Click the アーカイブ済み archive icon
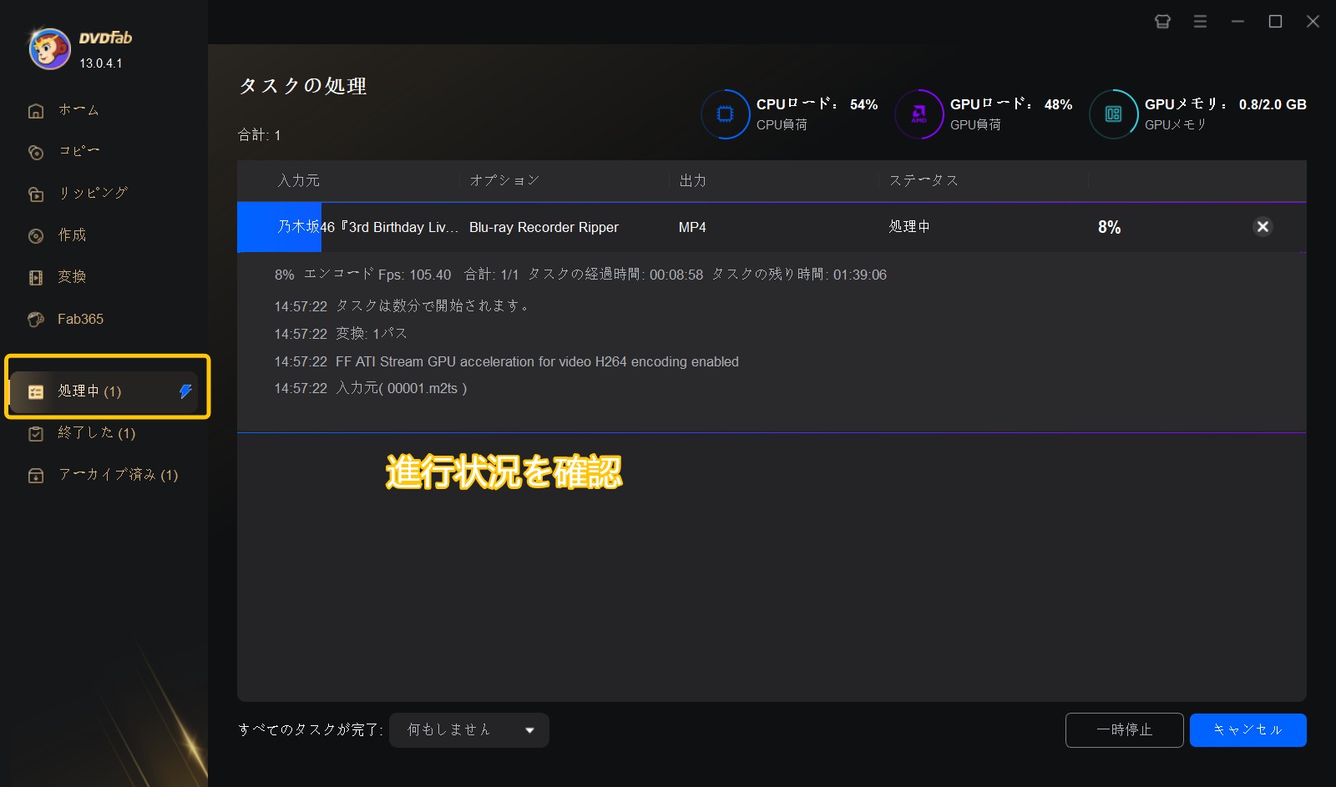The width and height of the screenshot is (1336, 787). click(36, 475)
